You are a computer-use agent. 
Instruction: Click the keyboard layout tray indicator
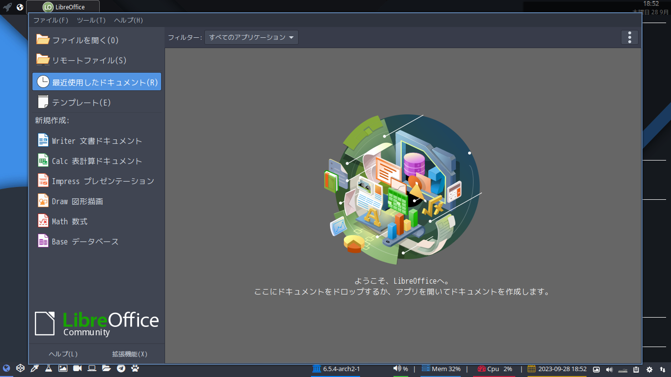[x=623, y=370]
